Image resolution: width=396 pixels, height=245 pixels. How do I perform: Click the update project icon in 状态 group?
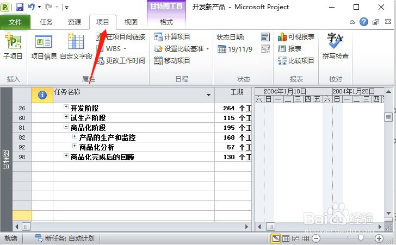click(x=265, y=37)
